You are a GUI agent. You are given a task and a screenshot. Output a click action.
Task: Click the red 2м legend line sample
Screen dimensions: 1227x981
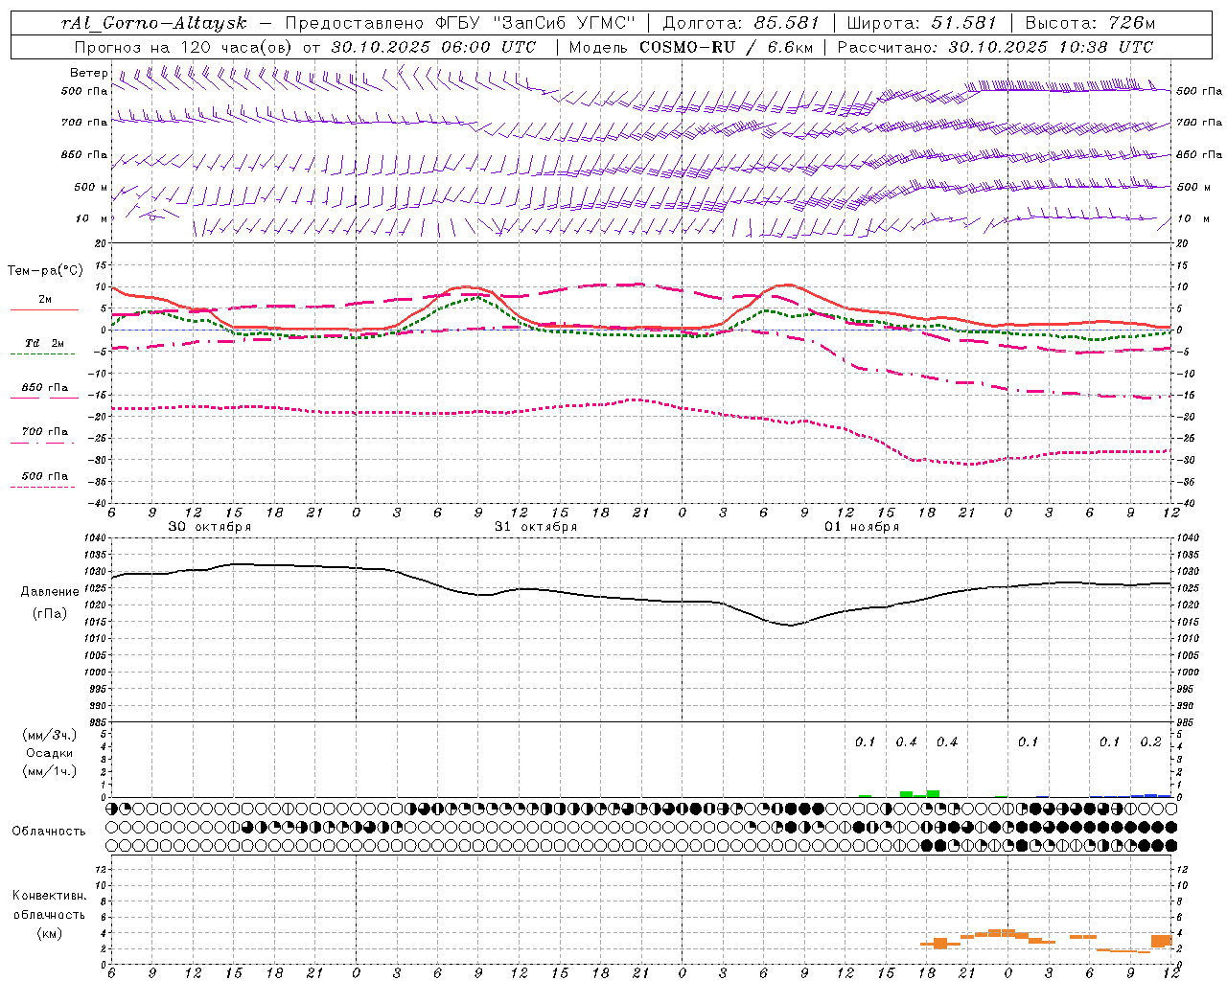coord(44,310)
